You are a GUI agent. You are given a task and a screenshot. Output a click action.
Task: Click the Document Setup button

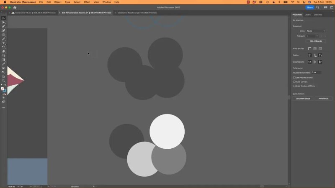(303, 99)
